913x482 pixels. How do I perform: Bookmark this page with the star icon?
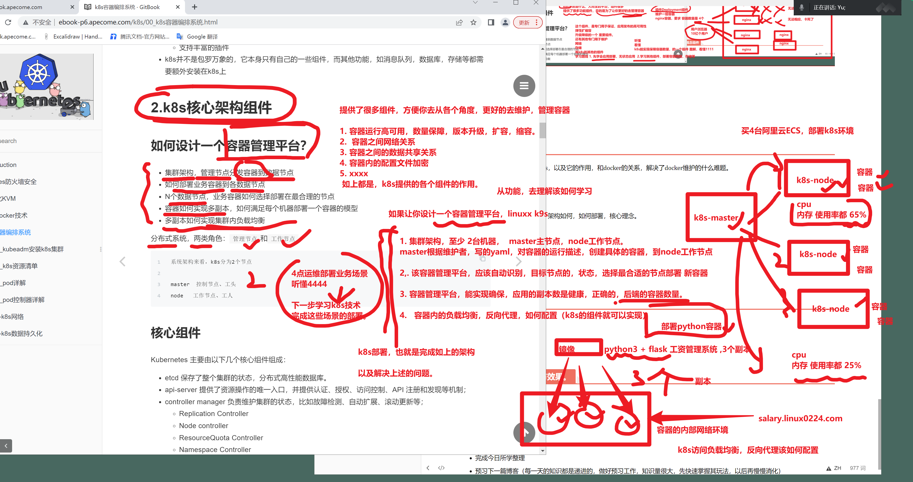point(473,22)
